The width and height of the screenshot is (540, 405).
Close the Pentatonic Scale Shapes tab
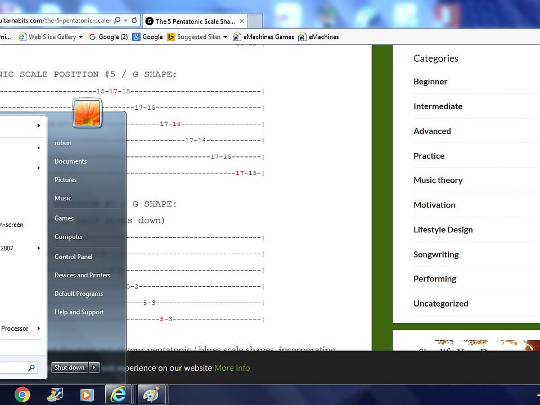click(x=242, y=21)
